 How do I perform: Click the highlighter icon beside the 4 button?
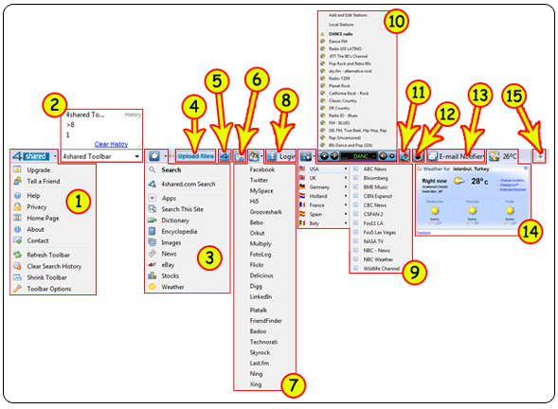point(240,156)
